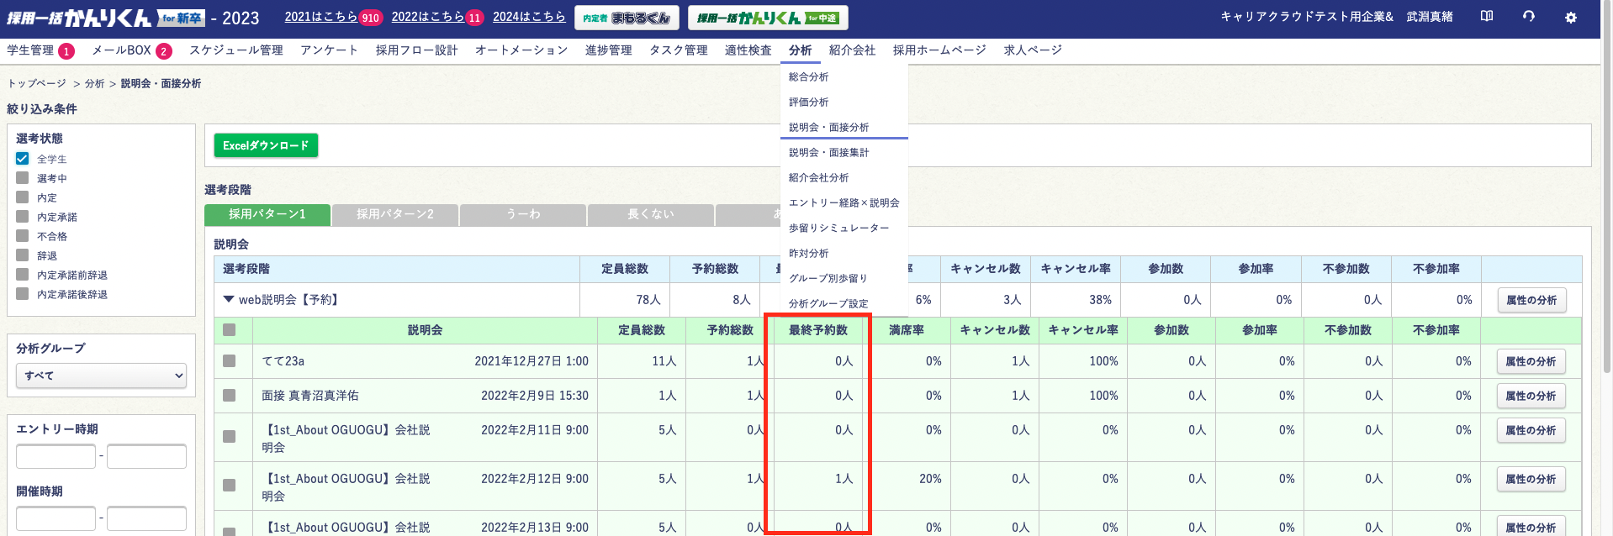The image size is (1613, 536).
Task: Open the manual book icon
Action: (x=1487, y=17)
